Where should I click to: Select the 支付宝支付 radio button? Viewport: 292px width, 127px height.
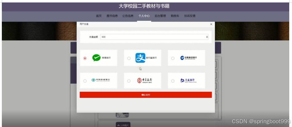tap(129, 58)
